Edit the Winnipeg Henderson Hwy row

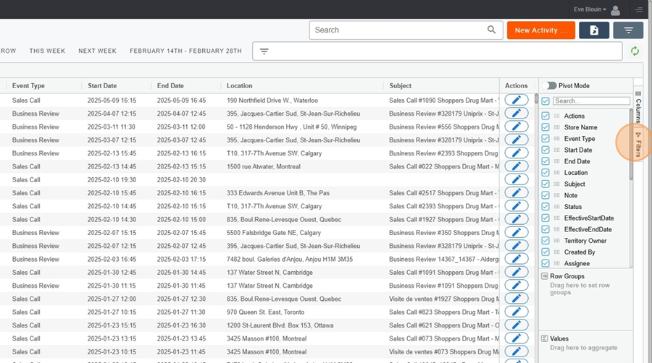coord(517,127)
